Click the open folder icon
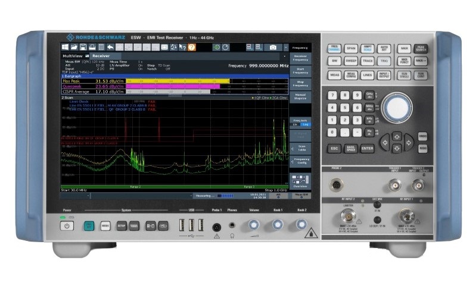Image resolution: width=476 pixels, height=282 pixels. click(x=73, y=46)
